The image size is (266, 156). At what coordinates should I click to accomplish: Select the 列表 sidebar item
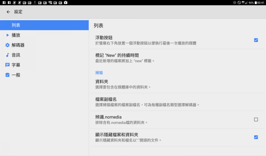coord(44,25)
